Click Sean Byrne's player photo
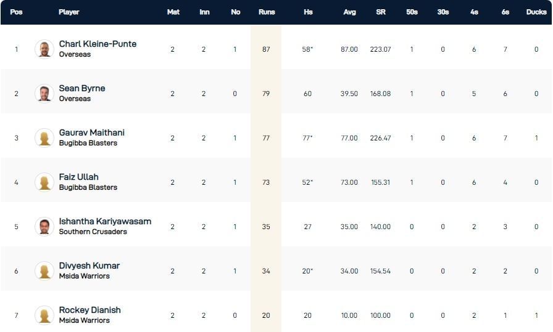This screenshot has width=553, height=332. [44, 94]
